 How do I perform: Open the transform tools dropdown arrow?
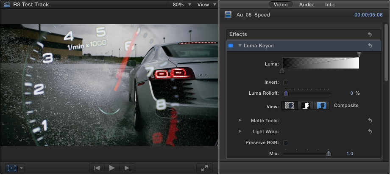pos(21,168)
